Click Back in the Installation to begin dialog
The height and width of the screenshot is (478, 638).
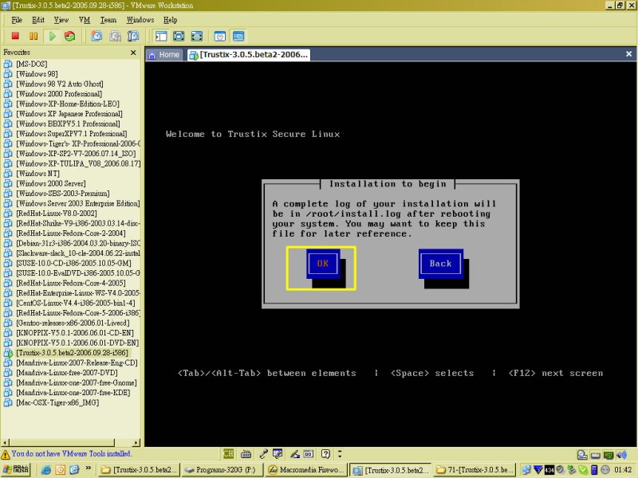coord(441,264)
